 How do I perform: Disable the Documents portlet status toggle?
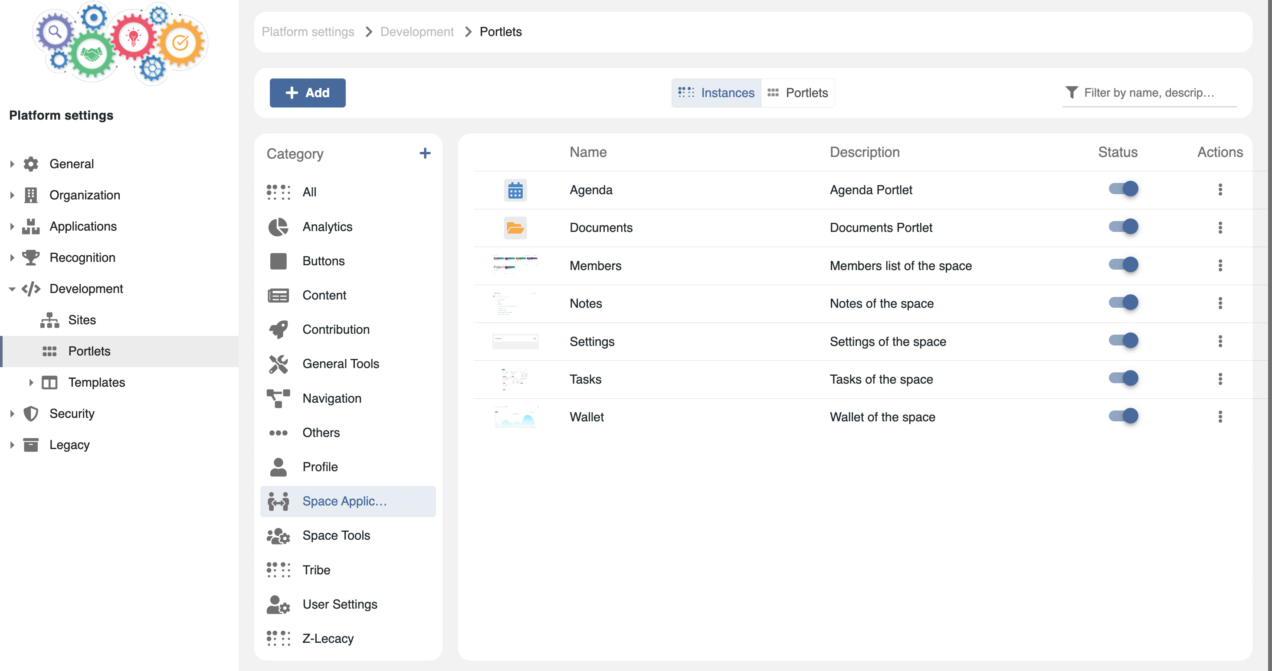[x=1123, y=227]
